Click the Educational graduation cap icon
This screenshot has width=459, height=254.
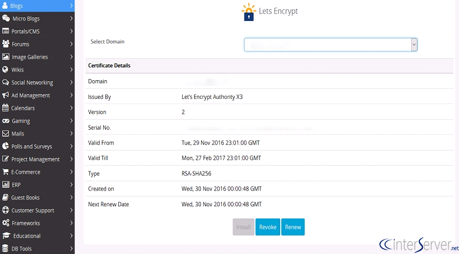click(x=6, y=235)
